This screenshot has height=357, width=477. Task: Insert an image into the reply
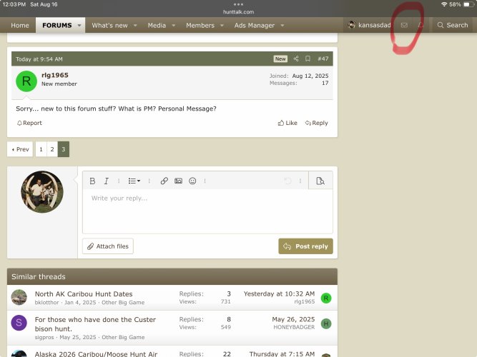(178, 181)
